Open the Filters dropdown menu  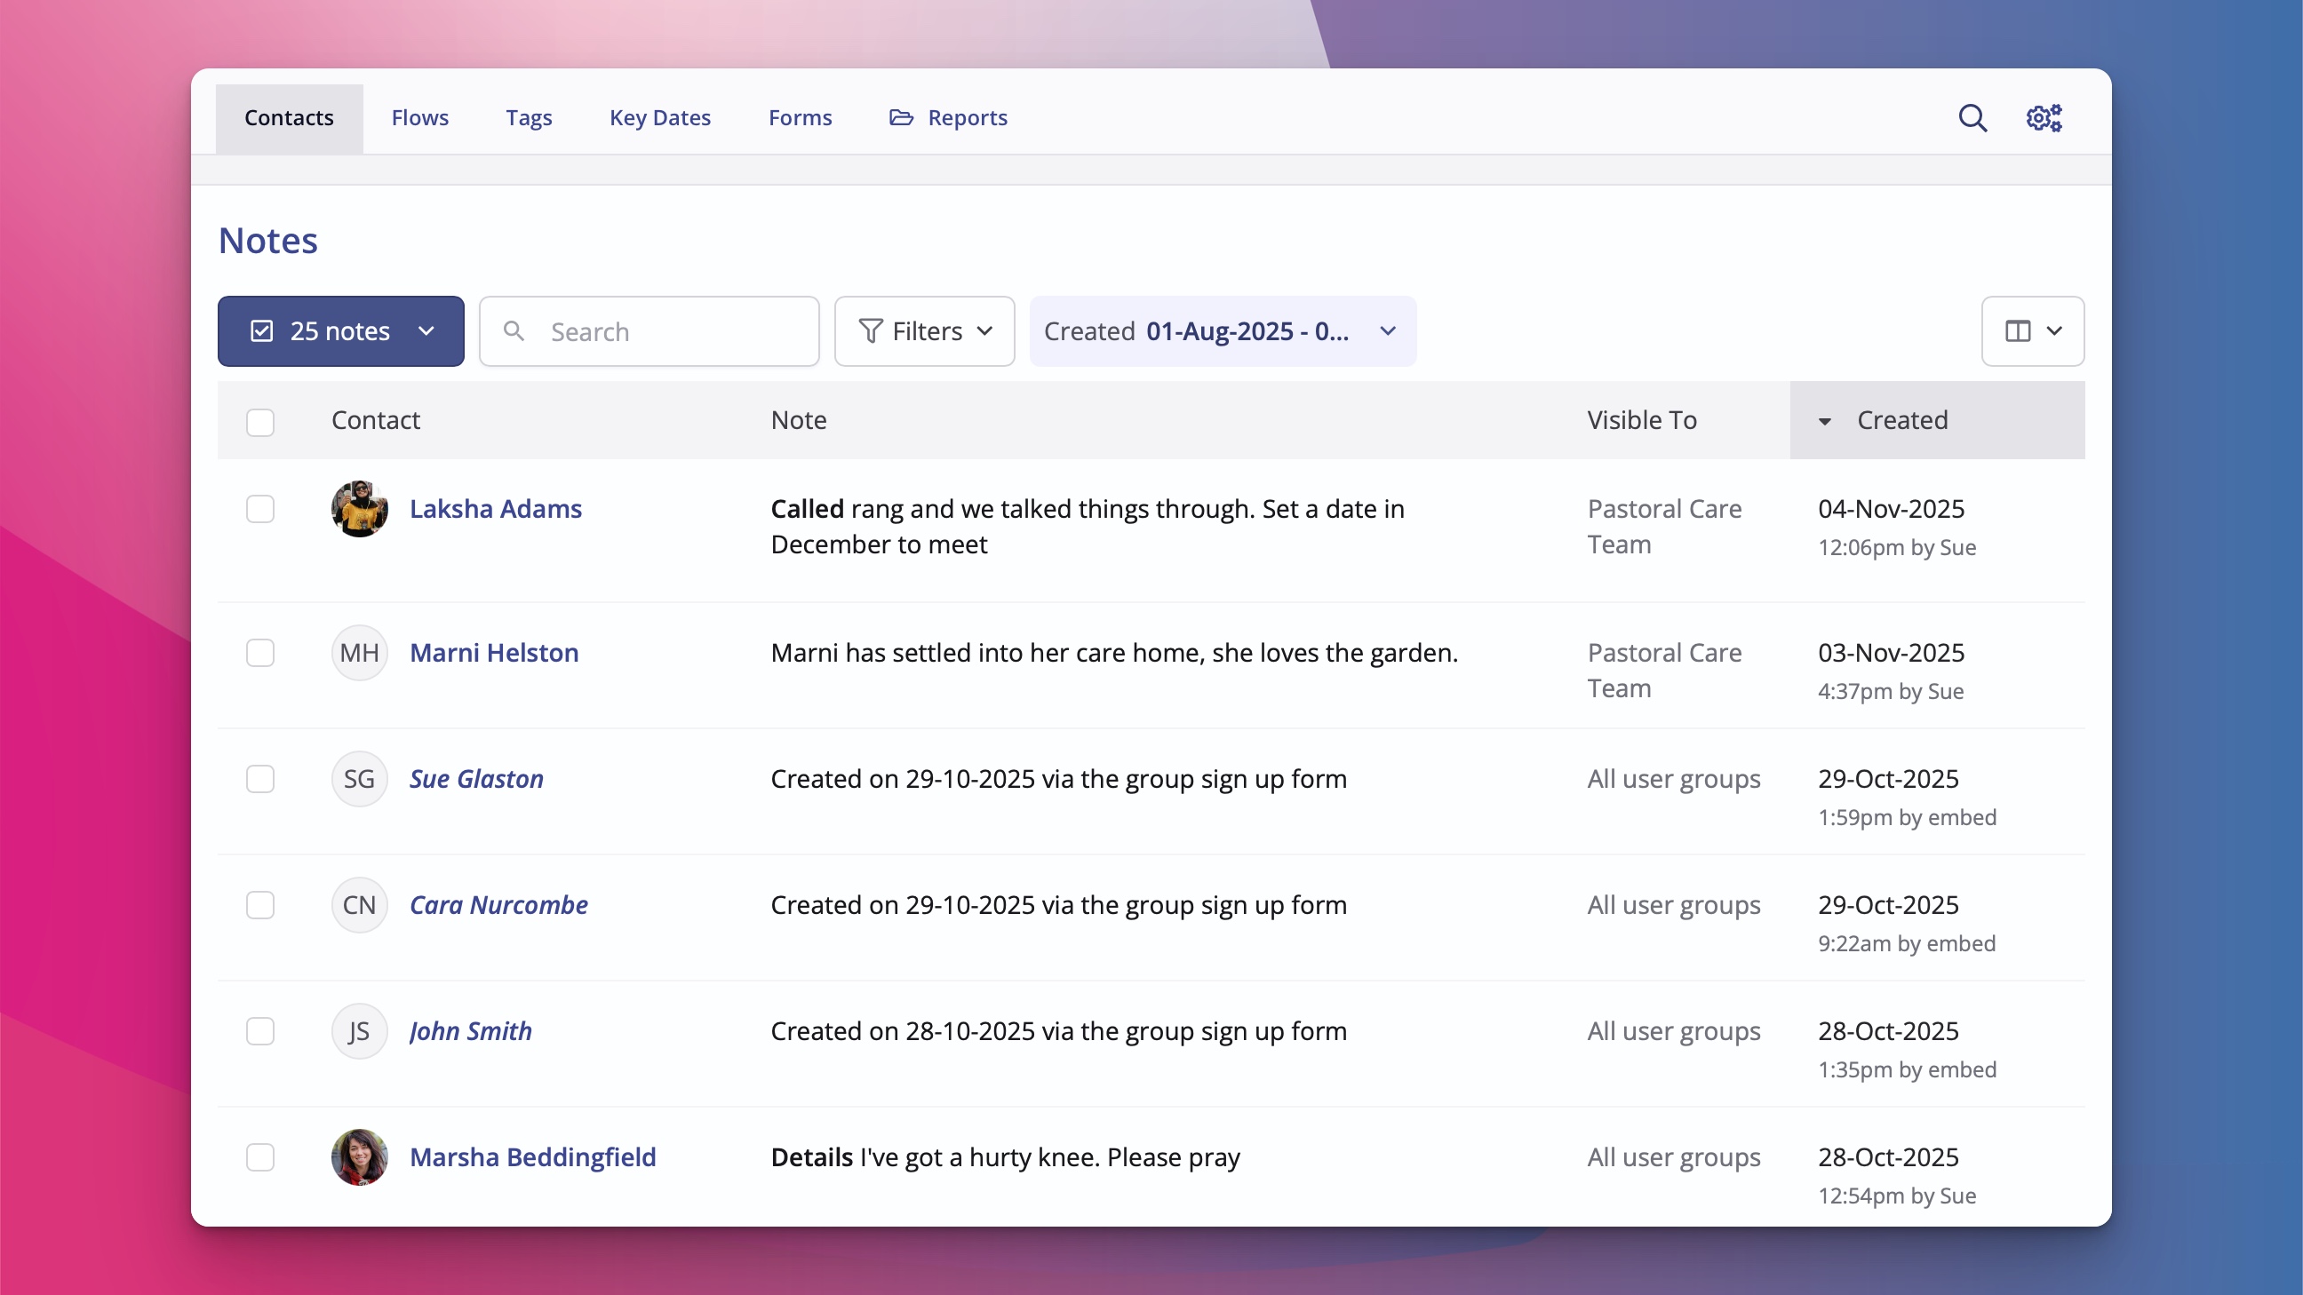click(x=925, y=331)
